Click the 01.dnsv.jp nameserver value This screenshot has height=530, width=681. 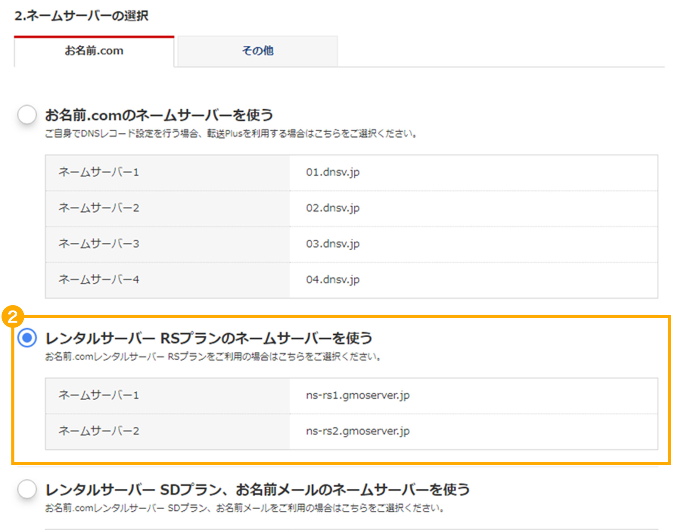(333, 172)
